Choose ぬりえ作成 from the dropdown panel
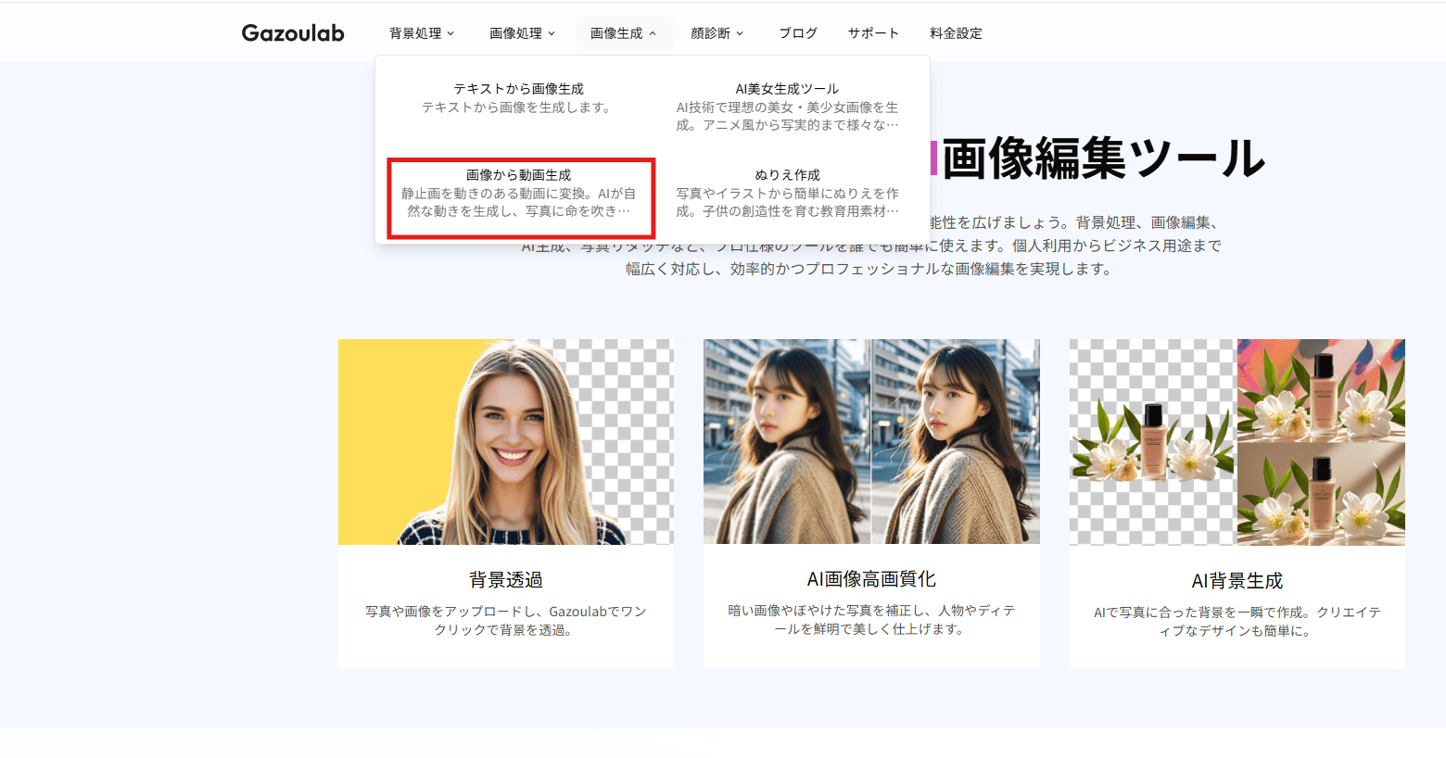 787,193
